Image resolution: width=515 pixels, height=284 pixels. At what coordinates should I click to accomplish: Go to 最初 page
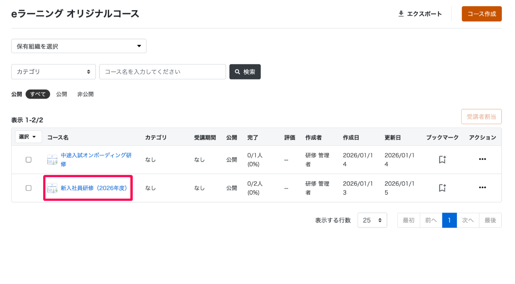pyautogui.click(x=408, y=220)
